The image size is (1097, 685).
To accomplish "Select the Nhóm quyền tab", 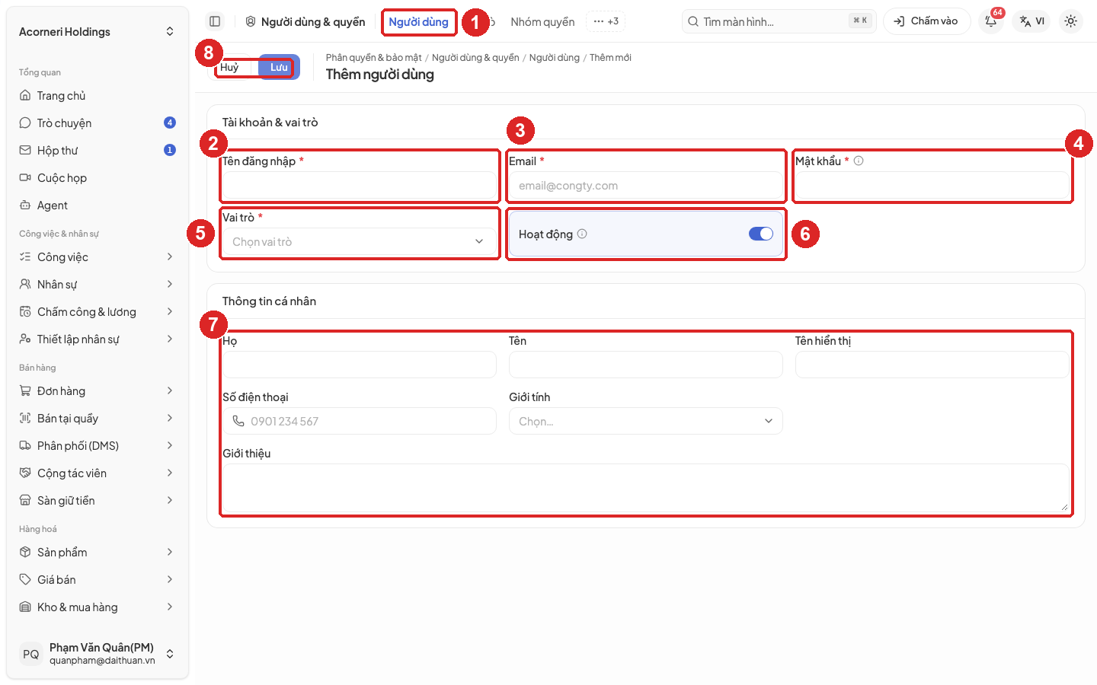I will [x=542, y=22].
